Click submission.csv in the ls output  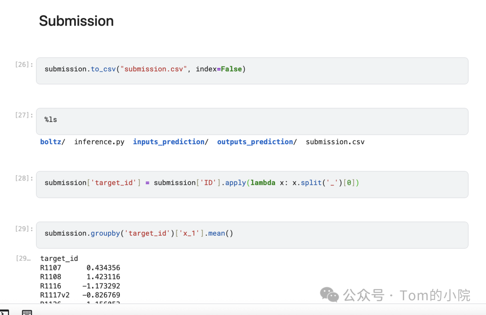coord(335,142)
